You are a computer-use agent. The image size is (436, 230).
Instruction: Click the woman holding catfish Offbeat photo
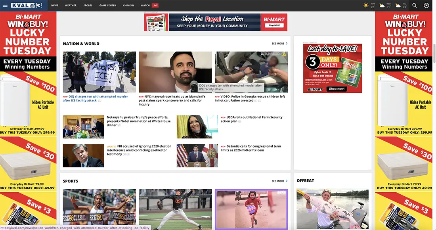point(333,209)
